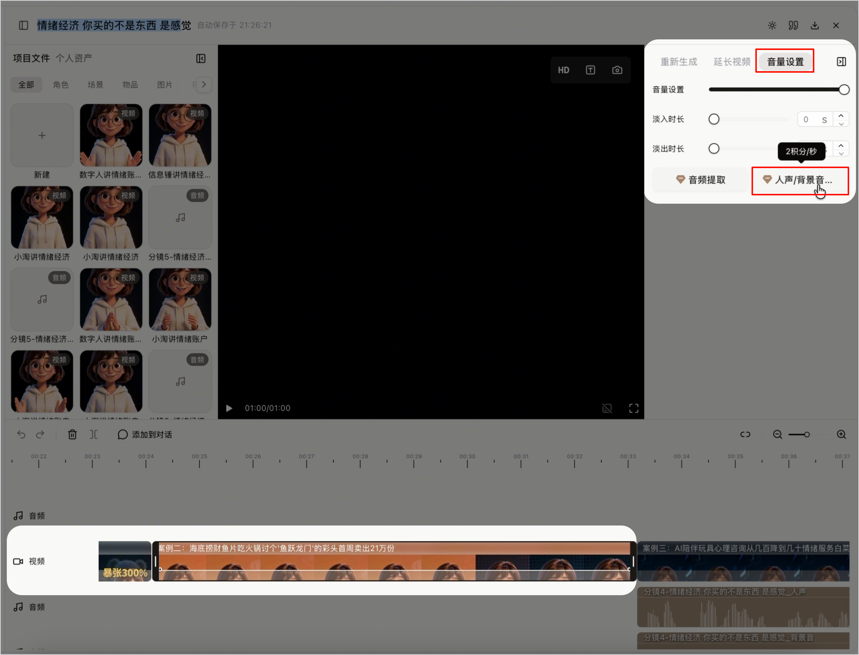Click the text overlay icon in preview

coord(590,70)
